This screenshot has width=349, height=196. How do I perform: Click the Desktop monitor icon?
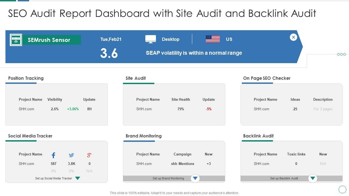pos(151,39)
